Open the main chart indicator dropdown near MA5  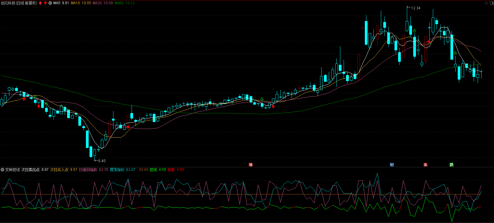tap(50, 3)
